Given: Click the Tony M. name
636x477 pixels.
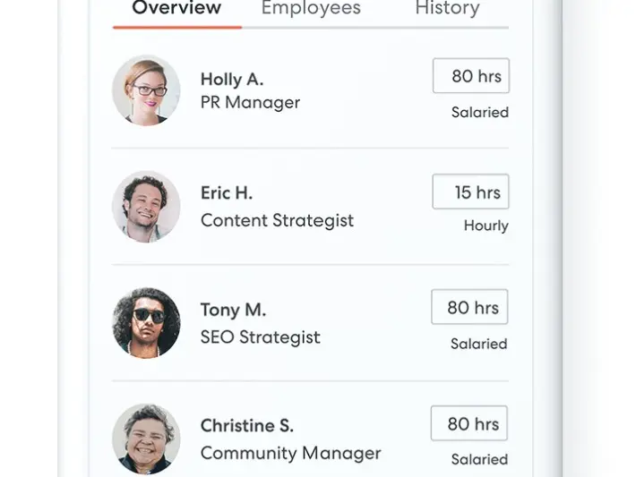Looking at the screenshot, I should [x=233, y=310].
